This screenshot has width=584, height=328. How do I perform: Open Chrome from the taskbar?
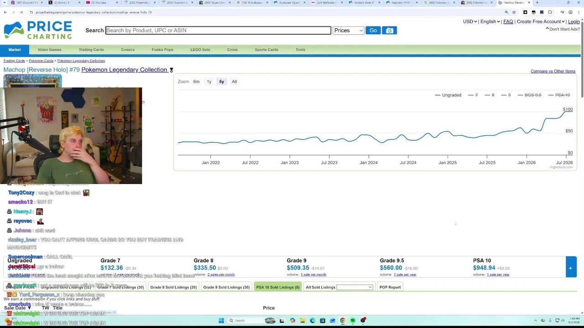[343, 320]
